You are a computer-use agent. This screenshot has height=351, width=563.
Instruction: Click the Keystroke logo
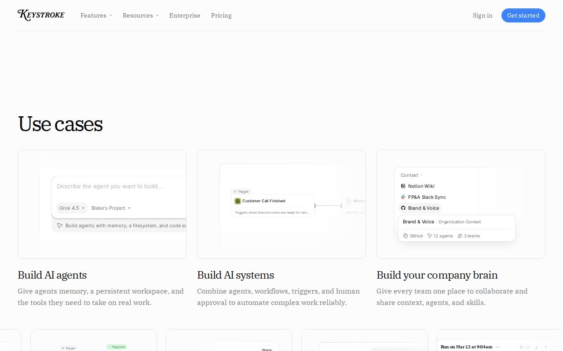click(x=41, y=15)
